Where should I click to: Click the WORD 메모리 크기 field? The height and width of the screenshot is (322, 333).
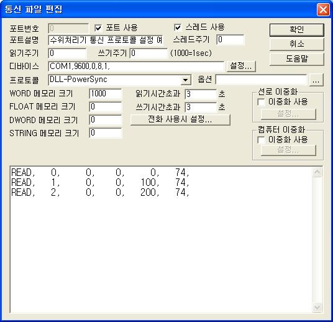tap(106, 94)
